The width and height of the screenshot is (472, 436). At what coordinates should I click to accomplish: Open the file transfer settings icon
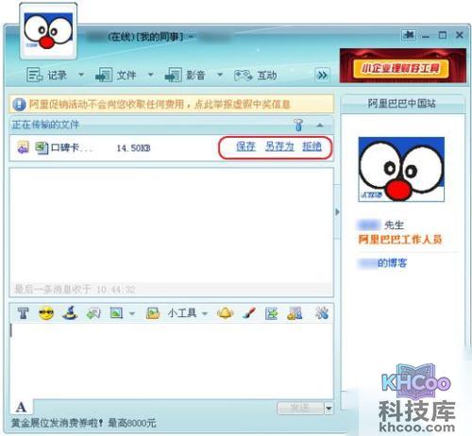pos(298,125)
